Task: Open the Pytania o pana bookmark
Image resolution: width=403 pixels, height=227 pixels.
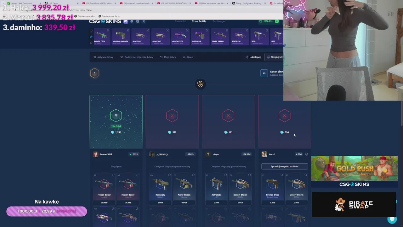Action: [84, 16]
